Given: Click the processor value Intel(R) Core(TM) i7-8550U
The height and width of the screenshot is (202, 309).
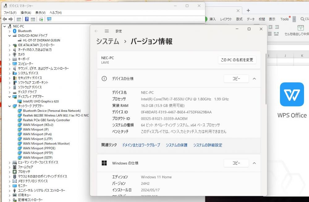Looking at the screenshot, I should 185,99.
